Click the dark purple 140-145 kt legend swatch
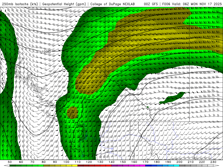 click(x=114, y=166)
